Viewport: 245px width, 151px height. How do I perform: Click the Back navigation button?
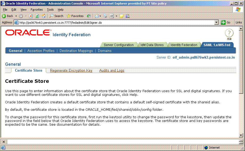tap(7, 16)
